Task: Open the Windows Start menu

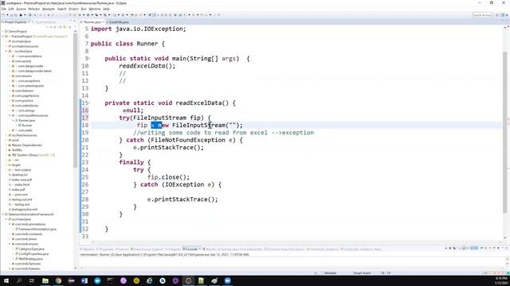Action: (6, 280)
